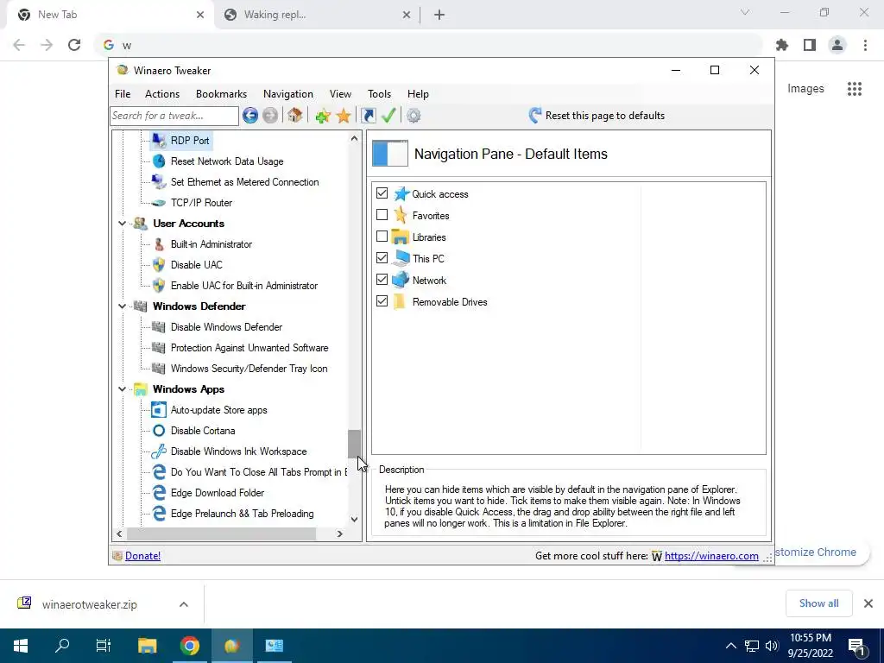Check the Favorites checkbox
Screen dimensions: 884x663
(382, 215)
